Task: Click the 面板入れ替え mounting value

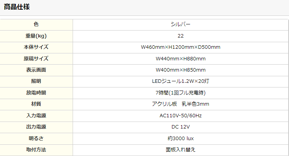Action: [180, 150]
